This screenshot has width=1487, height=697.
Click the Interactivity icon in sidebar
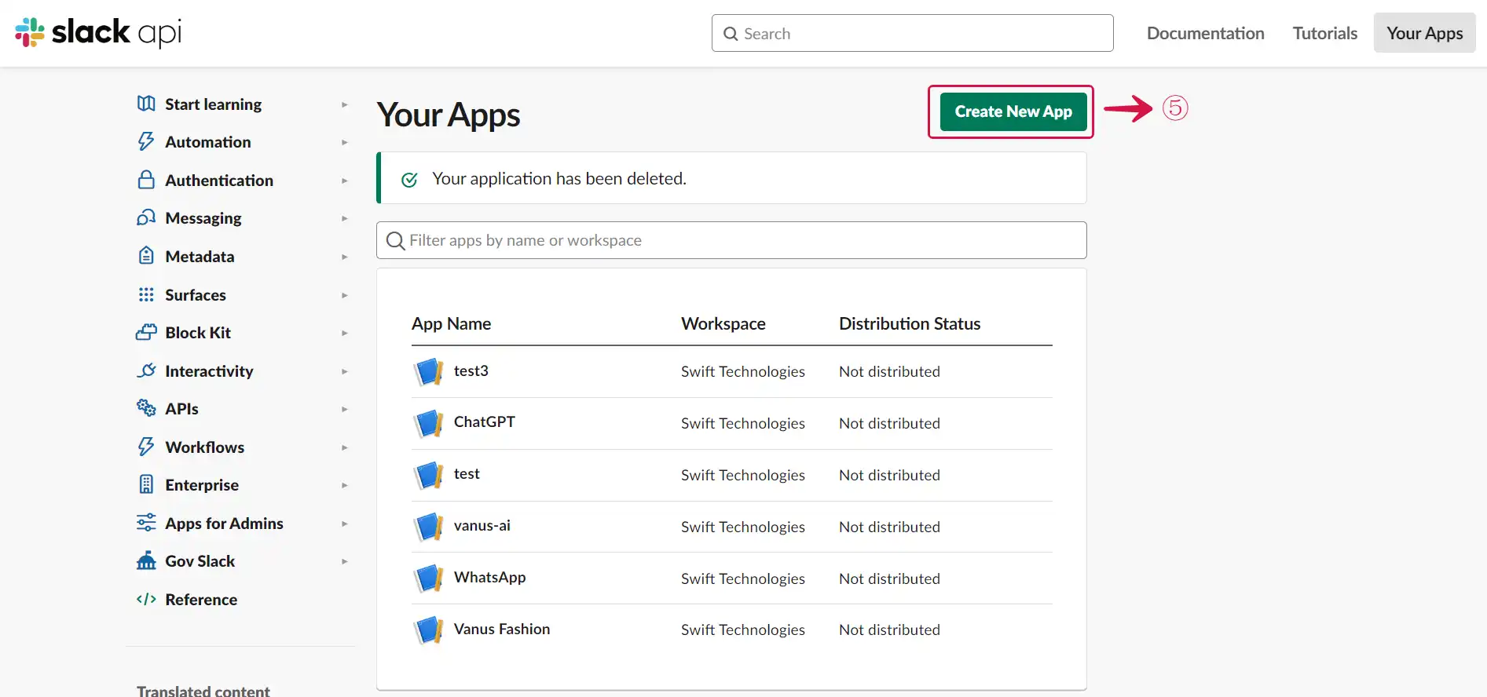(x=146, y=370)
